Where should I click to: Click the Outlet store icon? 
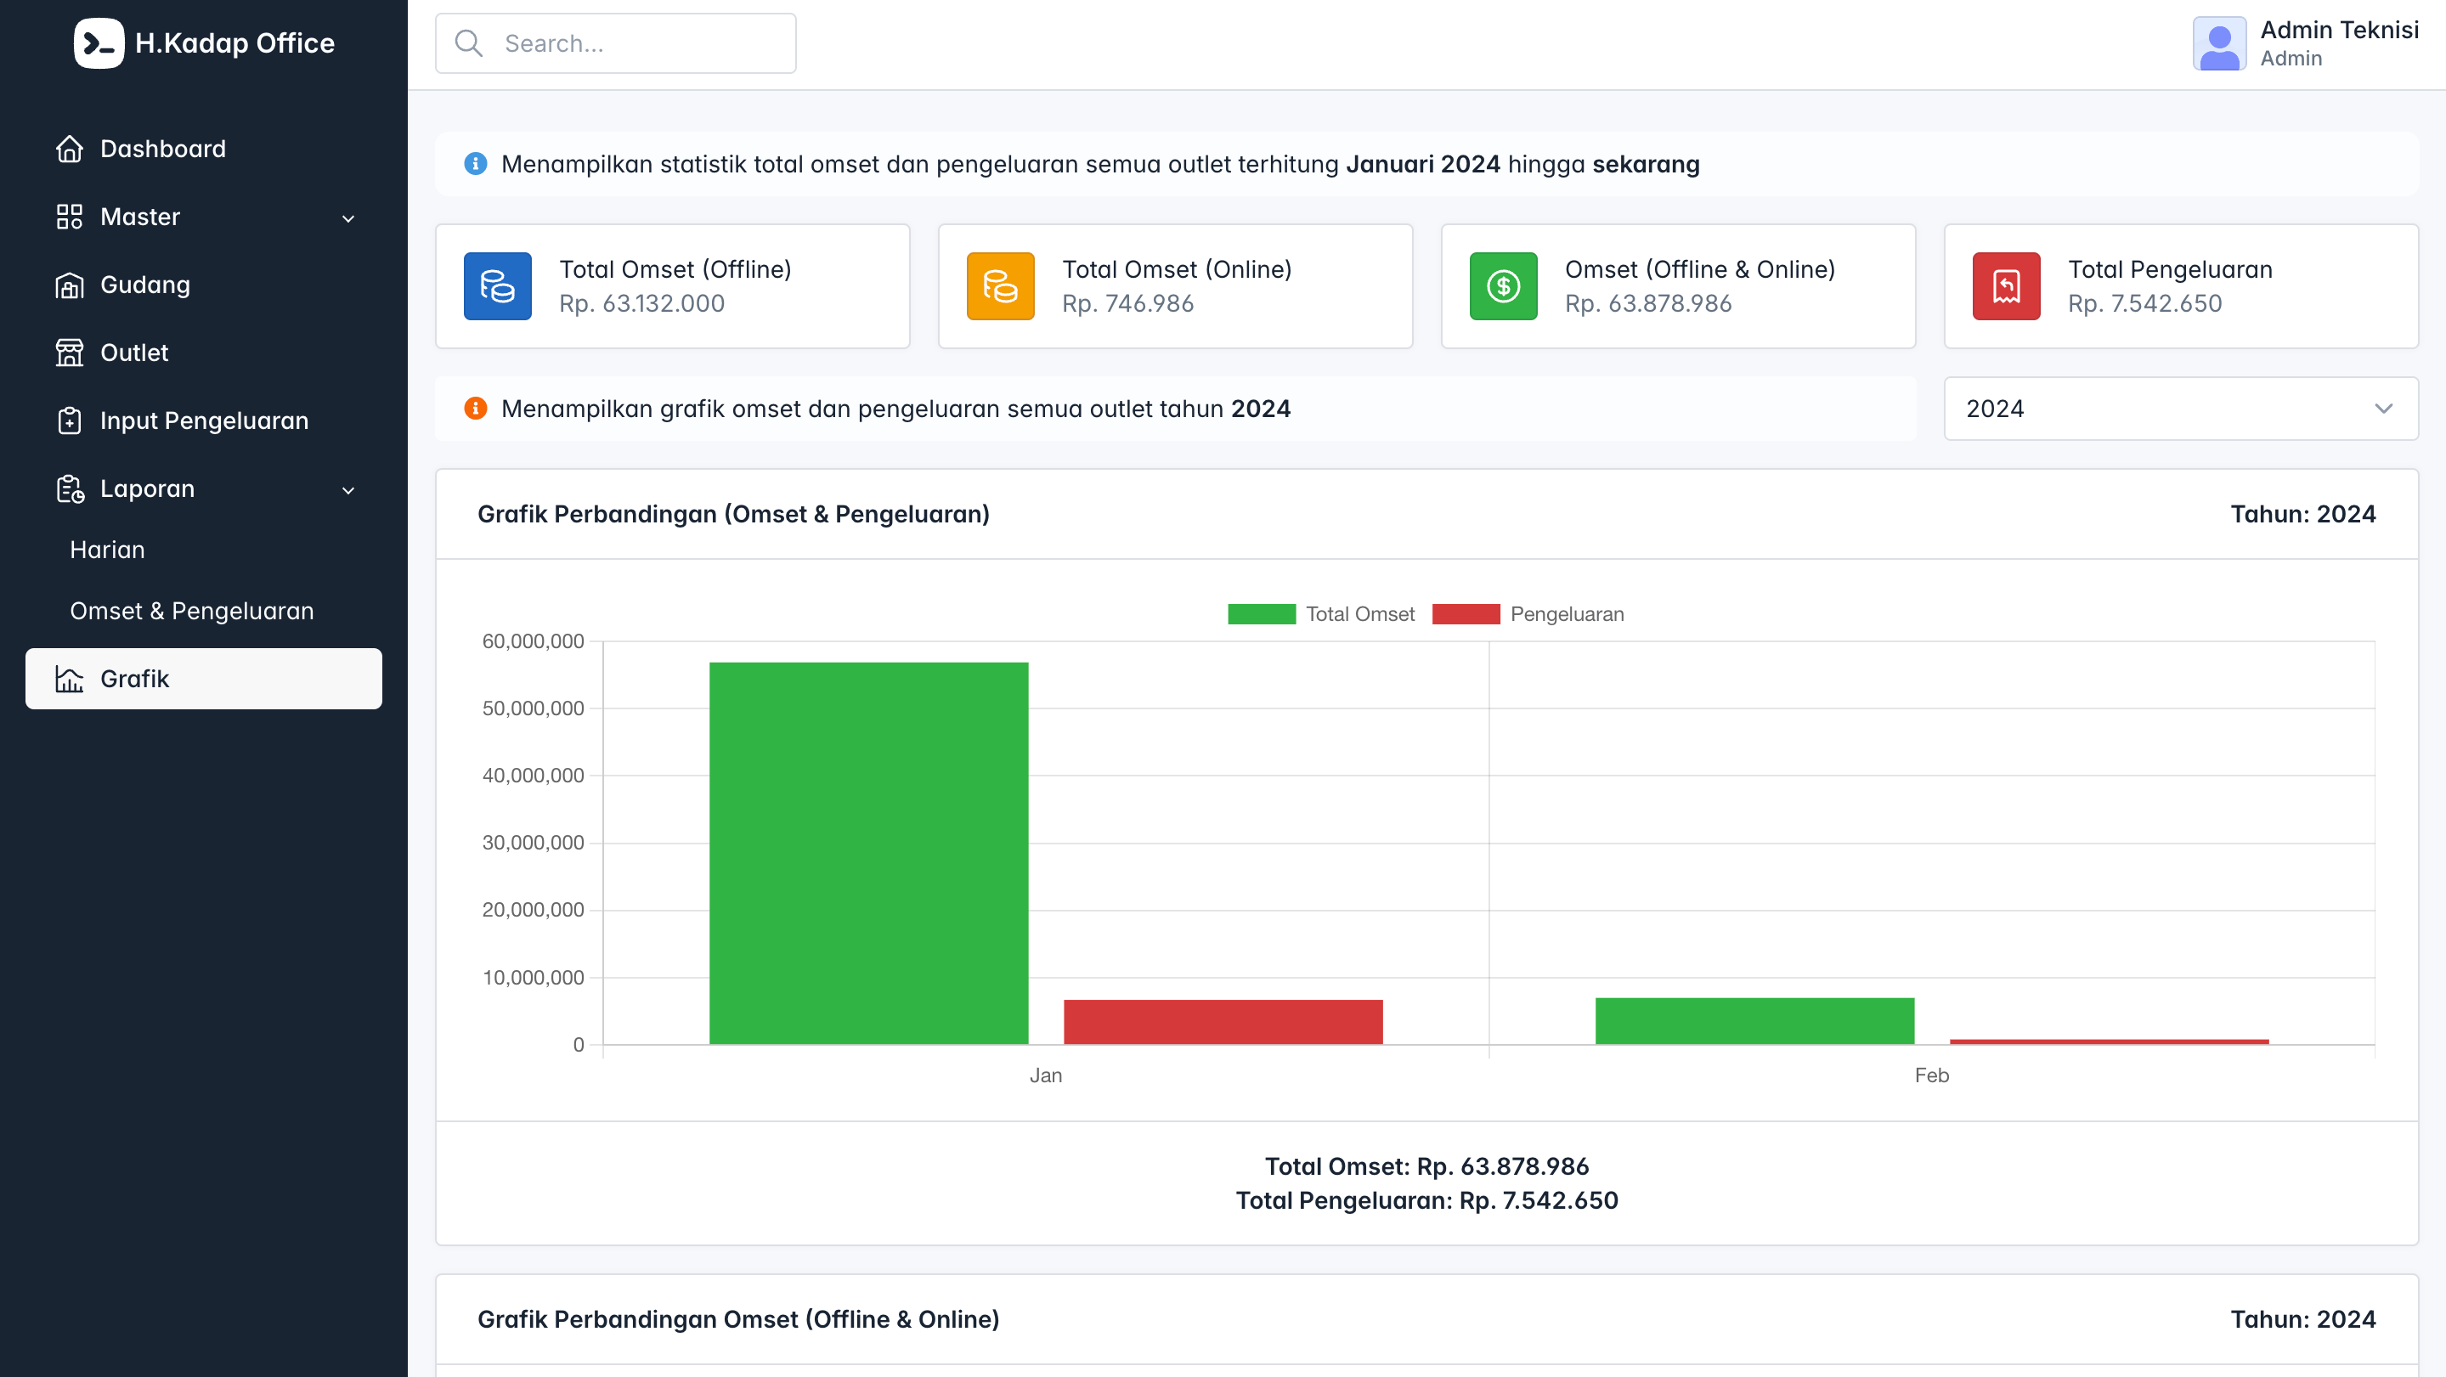coord(70,353)
